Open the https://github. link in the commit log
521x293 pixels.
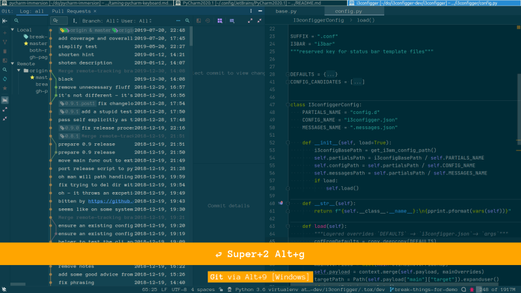pos(111,201)
